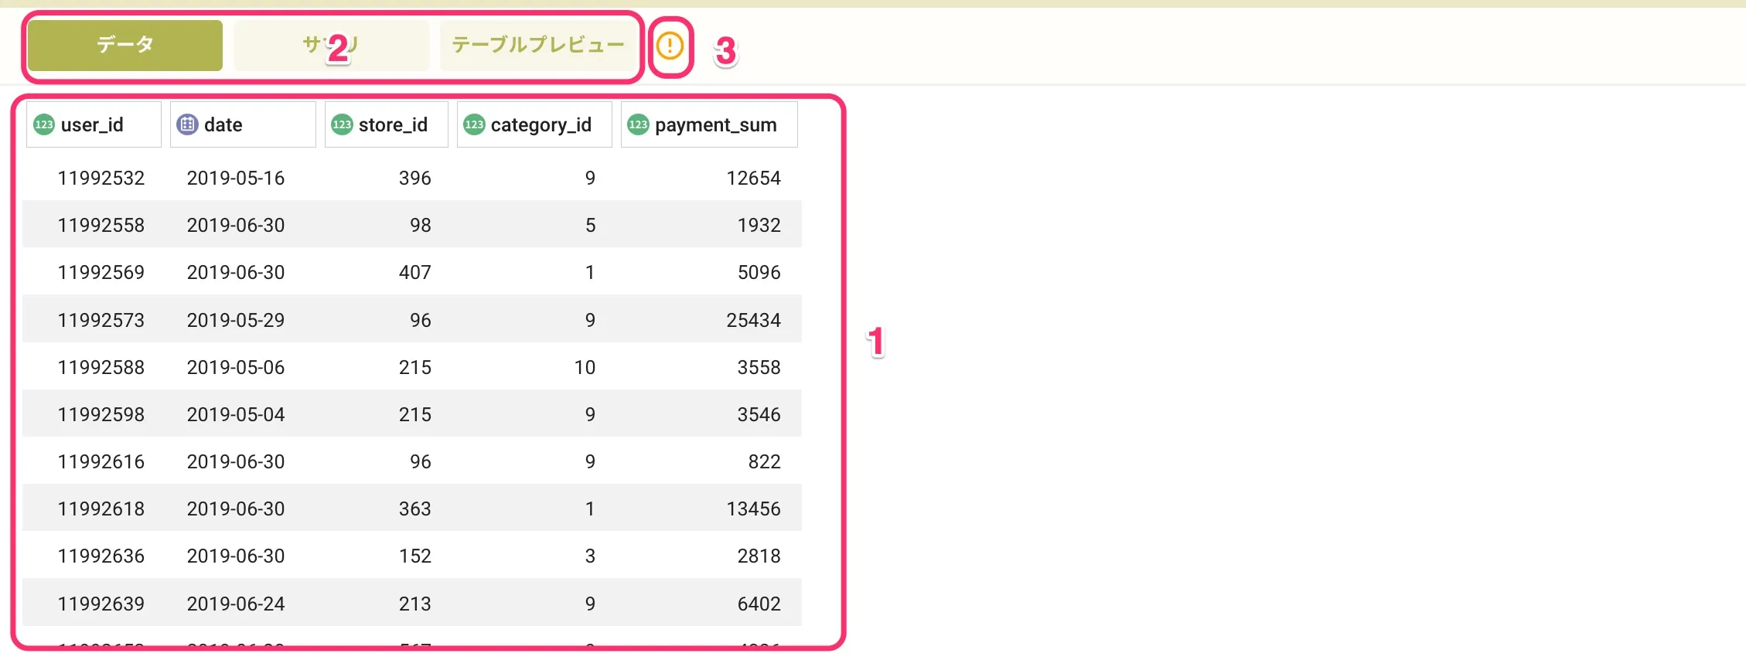
Task: Select the payment_sum column header
Action: click(709, 124)
